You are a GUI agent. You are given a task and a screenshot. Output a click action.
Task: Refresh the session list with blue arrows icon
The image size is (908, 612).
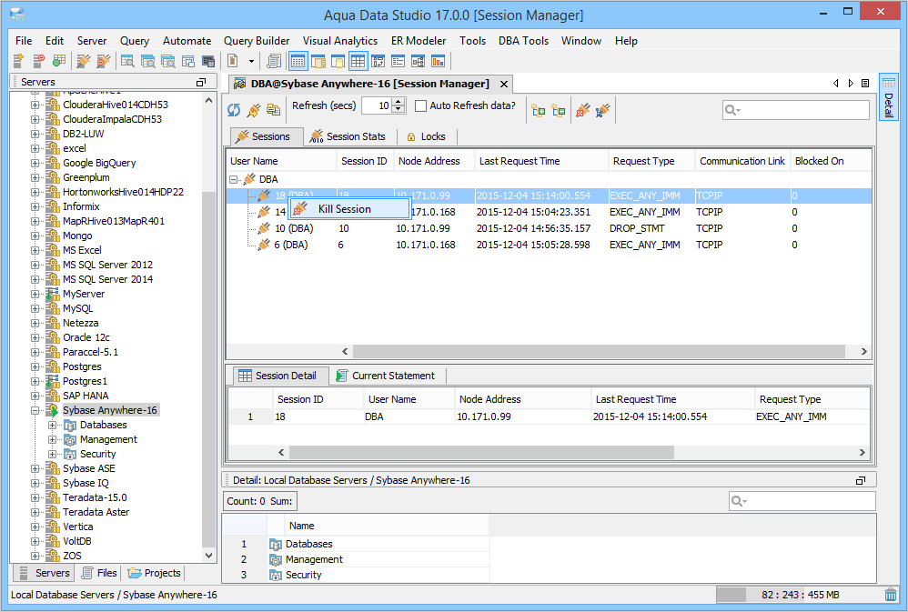coord(234,110)
